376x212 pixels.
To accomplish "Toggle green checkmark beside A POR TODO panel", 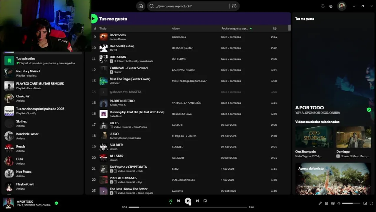I will click(369, 110).
